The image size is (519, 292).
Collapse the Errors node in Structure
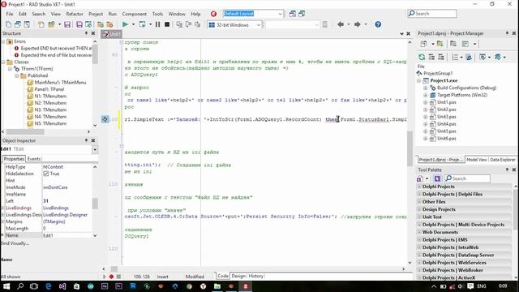pyautogui.click(x=3, y=41)
